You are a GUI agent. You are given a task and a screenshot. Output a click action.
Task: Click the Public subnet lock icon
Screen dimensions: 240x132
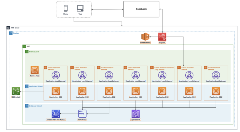click(27, 51)
